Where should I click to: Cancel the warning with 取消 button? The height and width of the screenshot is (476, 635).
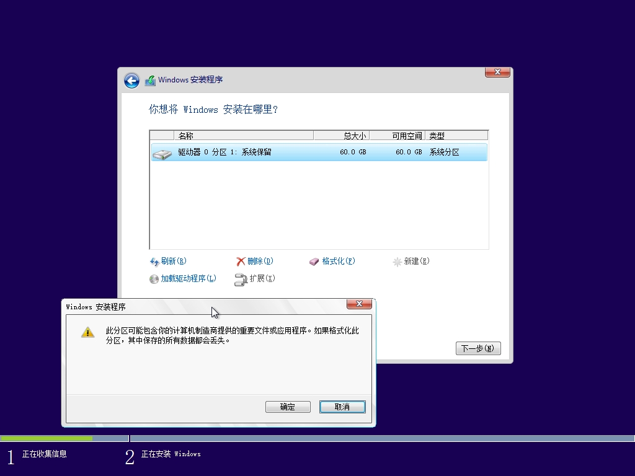click(342, 407)
